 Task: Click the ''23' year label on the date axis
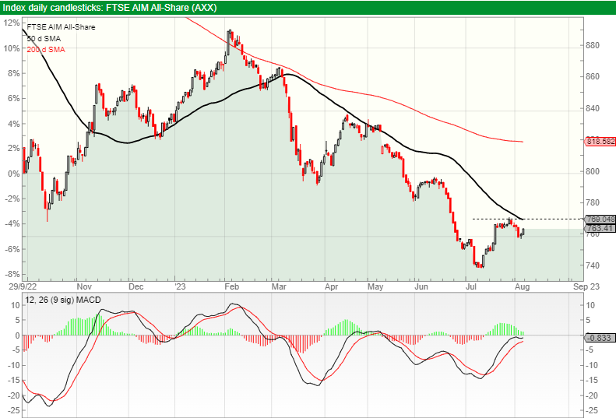tap(180, 286)
